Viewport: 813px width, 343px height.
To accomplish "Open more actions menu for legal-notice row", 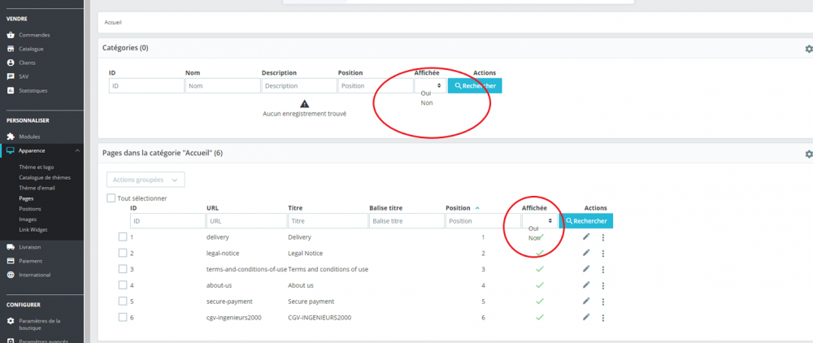I will (603, 254).
